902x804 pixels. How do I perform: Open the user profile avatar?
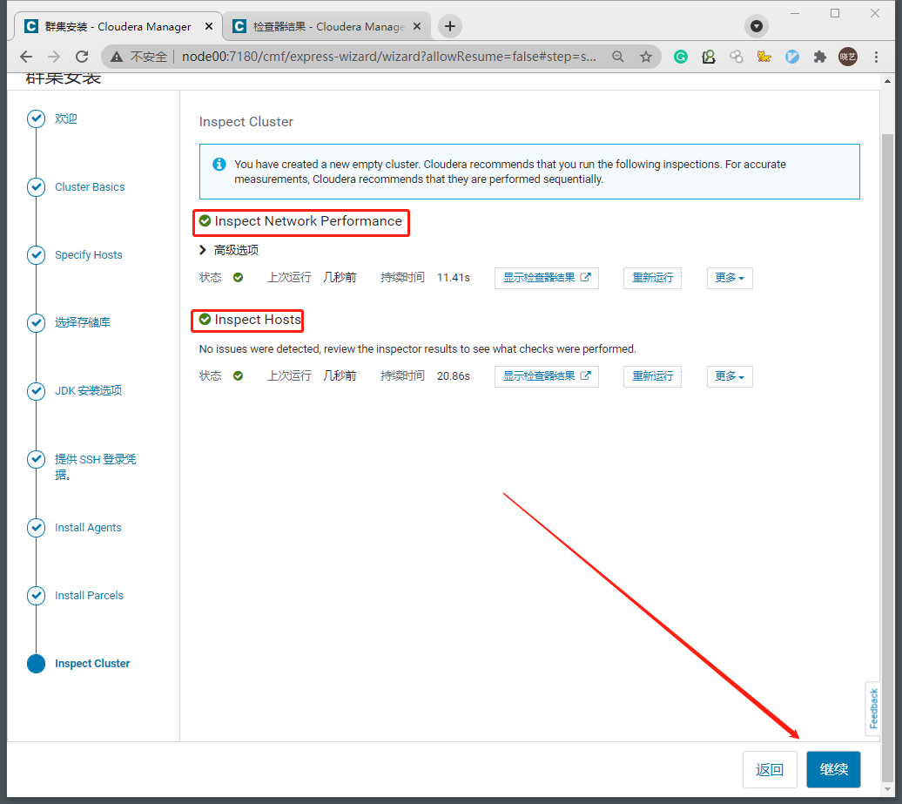[848, 57]
